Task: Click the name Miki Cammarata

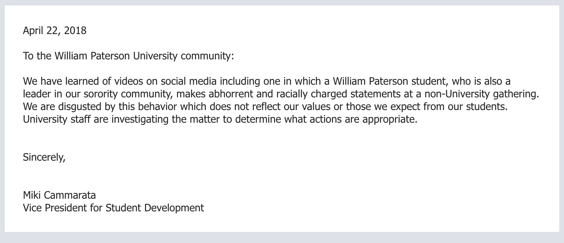Action: pyautogui.click(x=59, y=195)
